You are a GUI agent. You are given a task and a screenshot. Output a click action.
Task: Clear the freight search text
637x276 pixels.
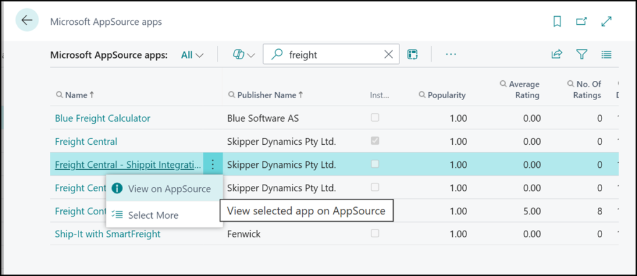point(389,55)
